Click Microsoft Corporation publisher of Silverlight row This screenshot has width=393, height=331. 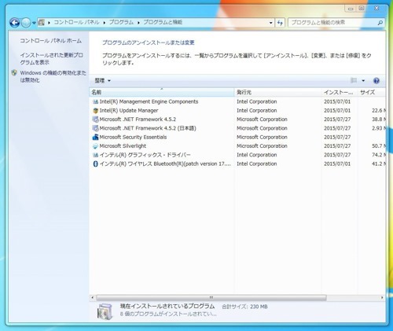(x=262, y=146)
